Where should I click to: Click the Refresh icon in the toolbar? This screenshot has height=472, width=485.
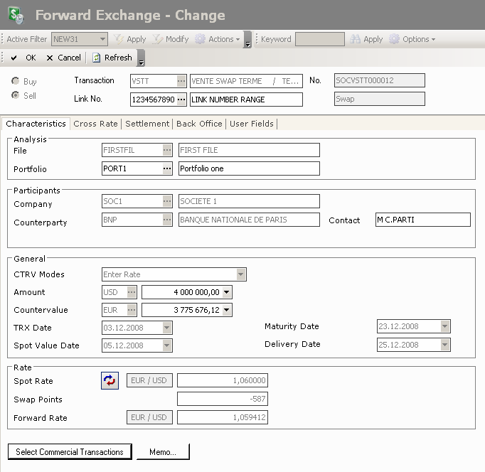(97, 58)
